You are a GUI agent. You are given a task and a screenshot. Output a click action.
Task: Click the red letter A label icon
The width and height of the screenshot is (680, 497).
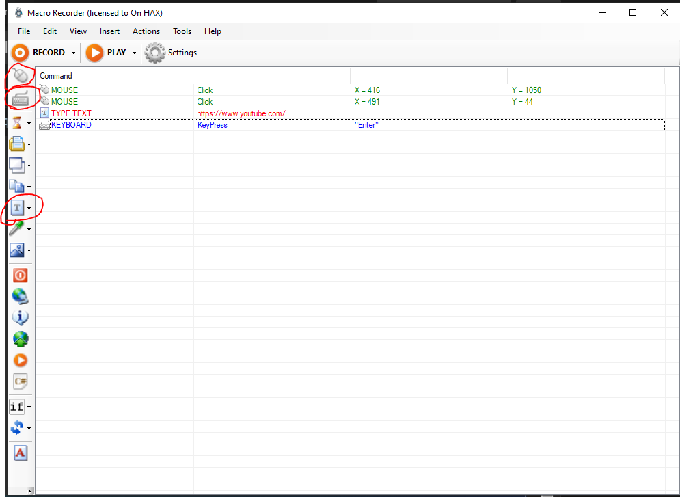(21, 453)
